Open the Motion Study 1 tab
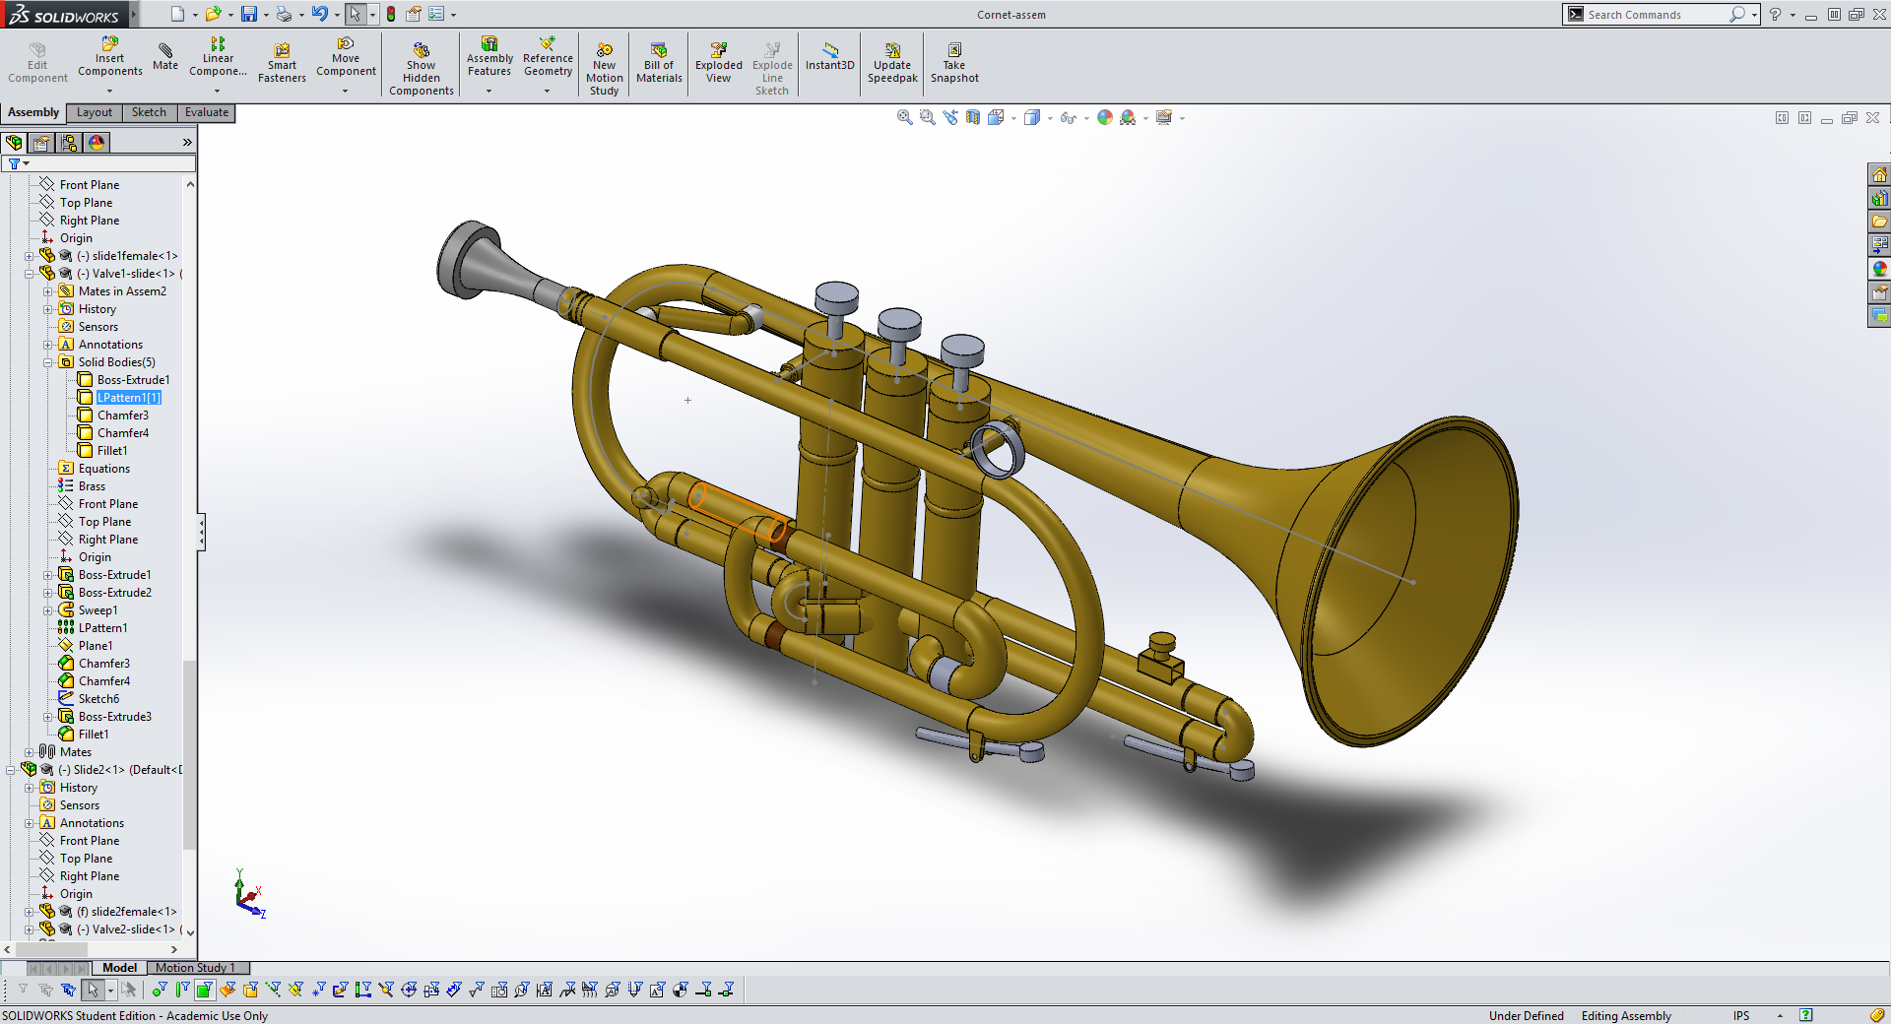The width and height of the screenshot is (1891, 1024). pos(195,968)
